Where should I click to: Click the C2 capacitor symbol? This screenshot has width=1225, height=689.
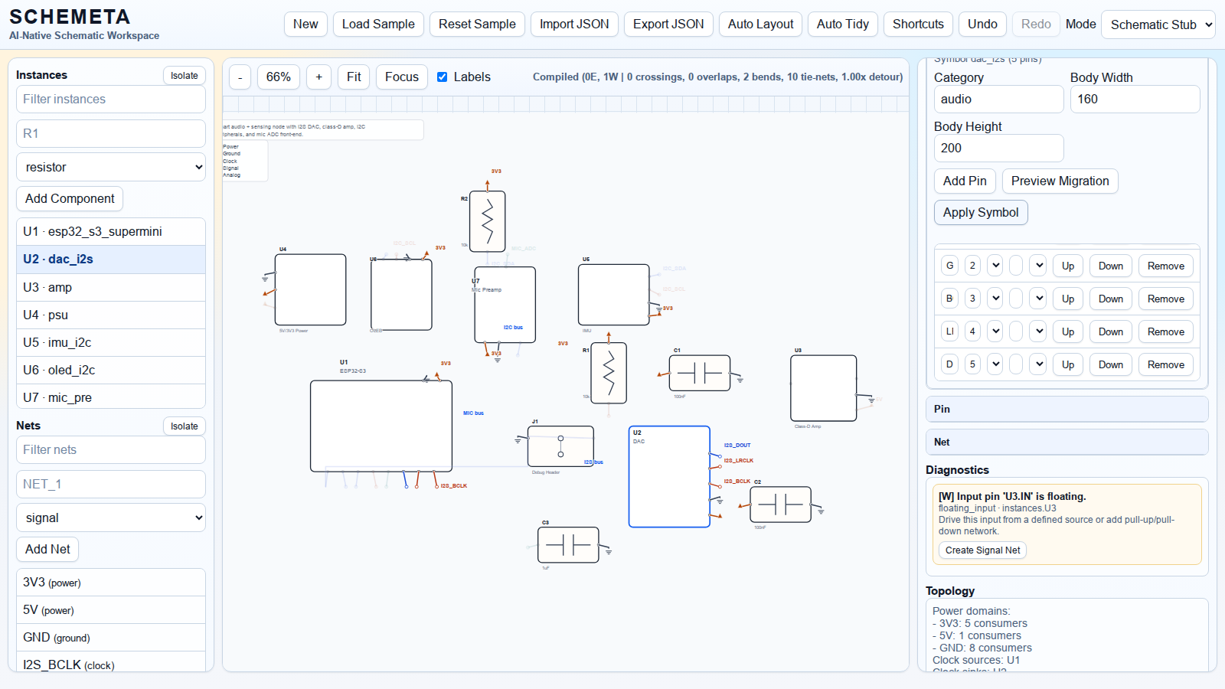(780, 505)
